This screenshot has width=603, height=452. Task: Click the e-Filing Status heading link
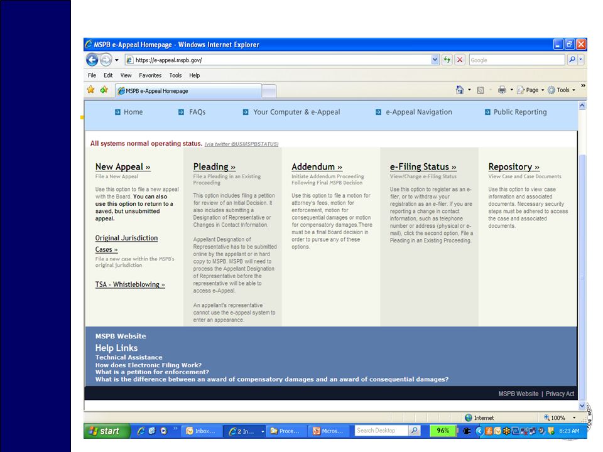pos(423,167)
